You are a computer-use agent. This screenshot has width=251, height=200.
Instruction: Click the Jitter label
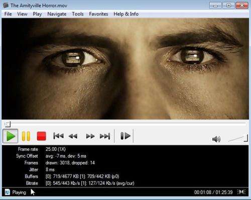coord(34,169)
